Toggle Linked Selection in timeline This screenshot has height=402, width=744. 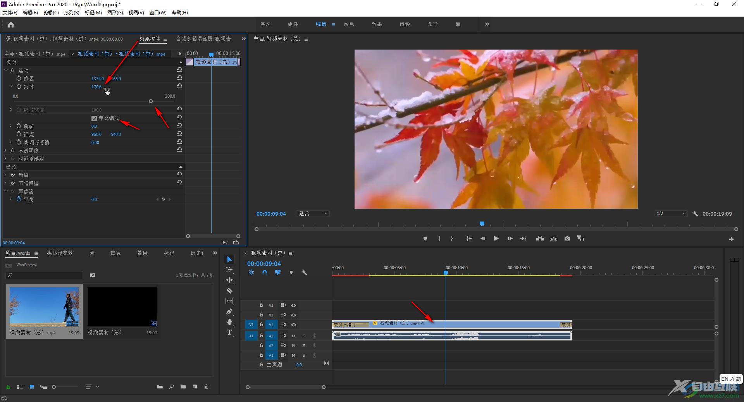point(278,272)
